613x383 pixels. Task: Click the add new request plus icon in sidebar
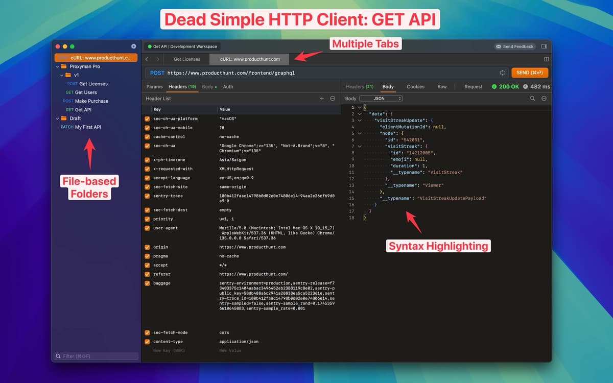(134, 46)
